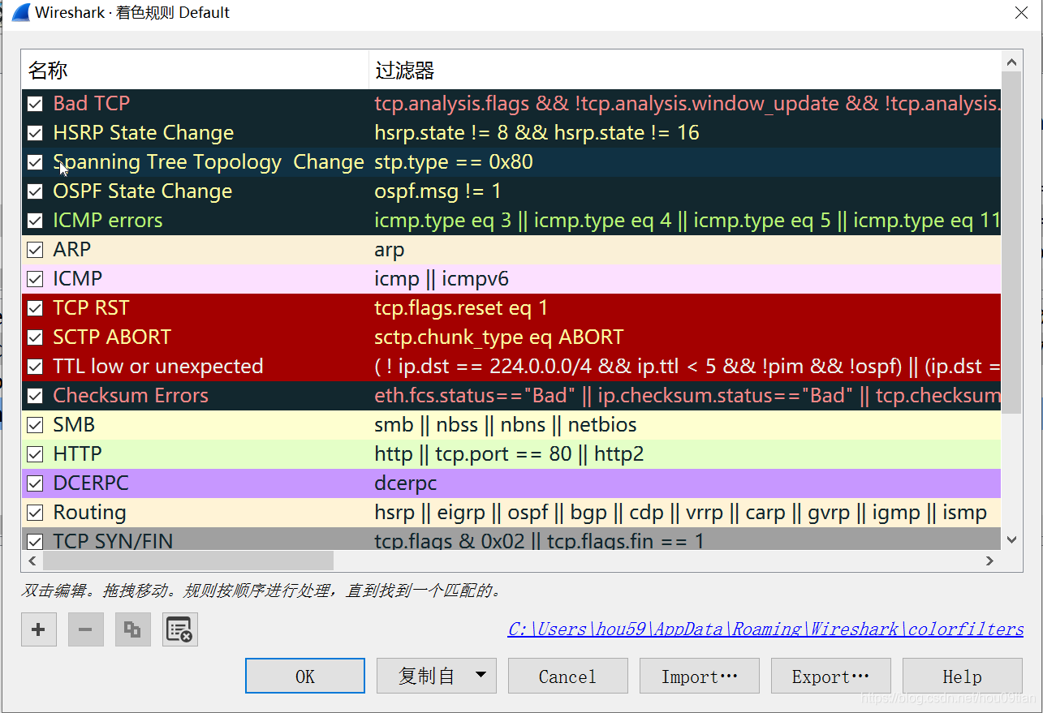Click filter 'http || tcp.port == 80 || http2'
The image size is (1043, 713).
pos(509,454)
